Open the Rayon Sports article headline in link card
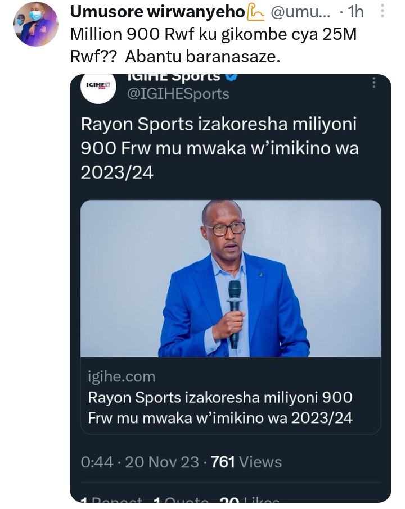 220,407
